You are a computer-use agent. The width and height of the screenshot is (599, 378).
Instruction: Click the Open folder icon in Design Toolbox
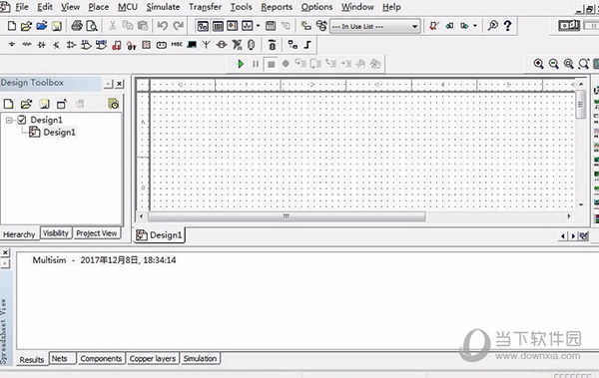click(x=26, y=104)
